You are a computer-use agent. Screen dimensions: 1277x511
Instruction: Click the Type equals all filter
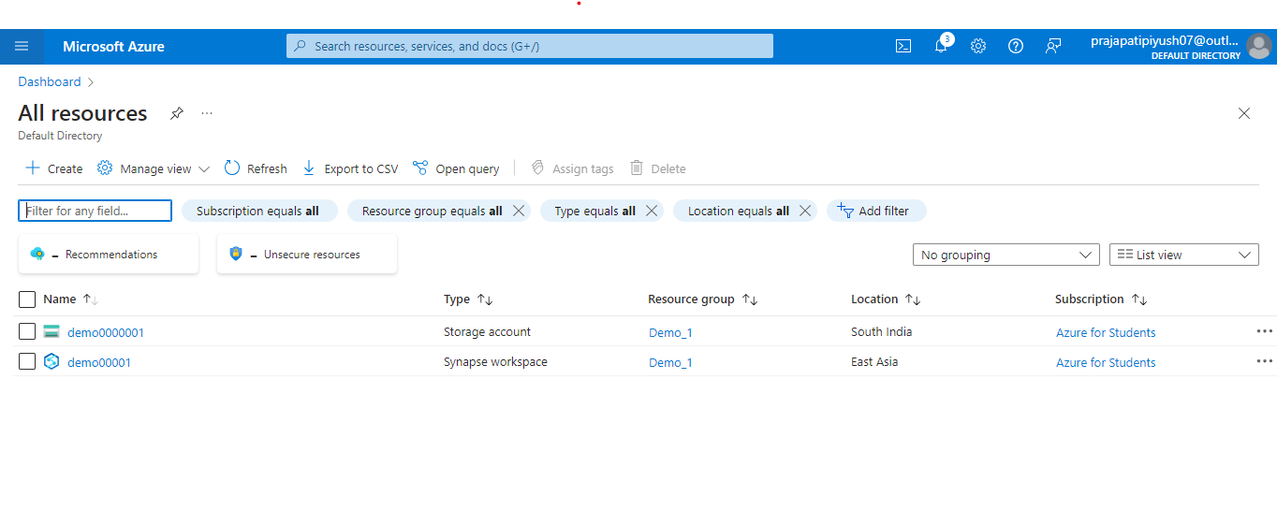[594, 211]
